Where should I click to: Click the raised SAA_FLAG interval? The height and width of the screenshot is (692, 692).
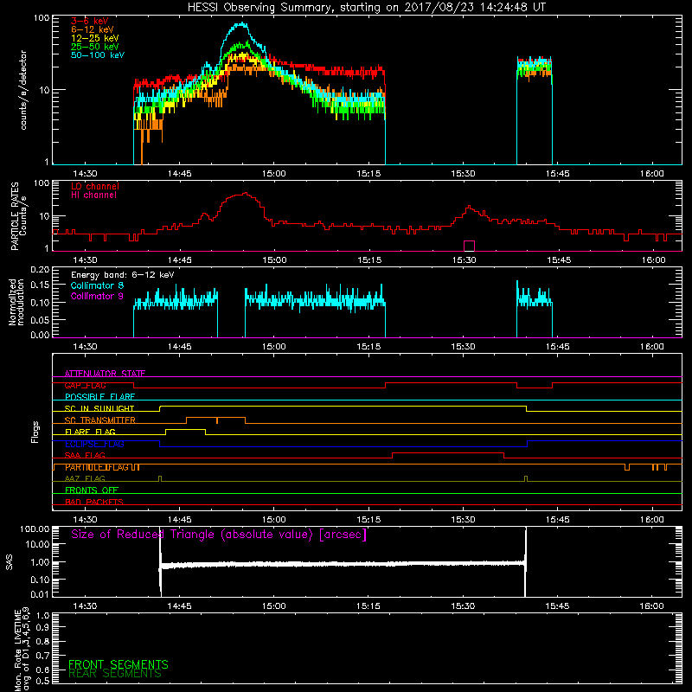click(x=448, y=453)
